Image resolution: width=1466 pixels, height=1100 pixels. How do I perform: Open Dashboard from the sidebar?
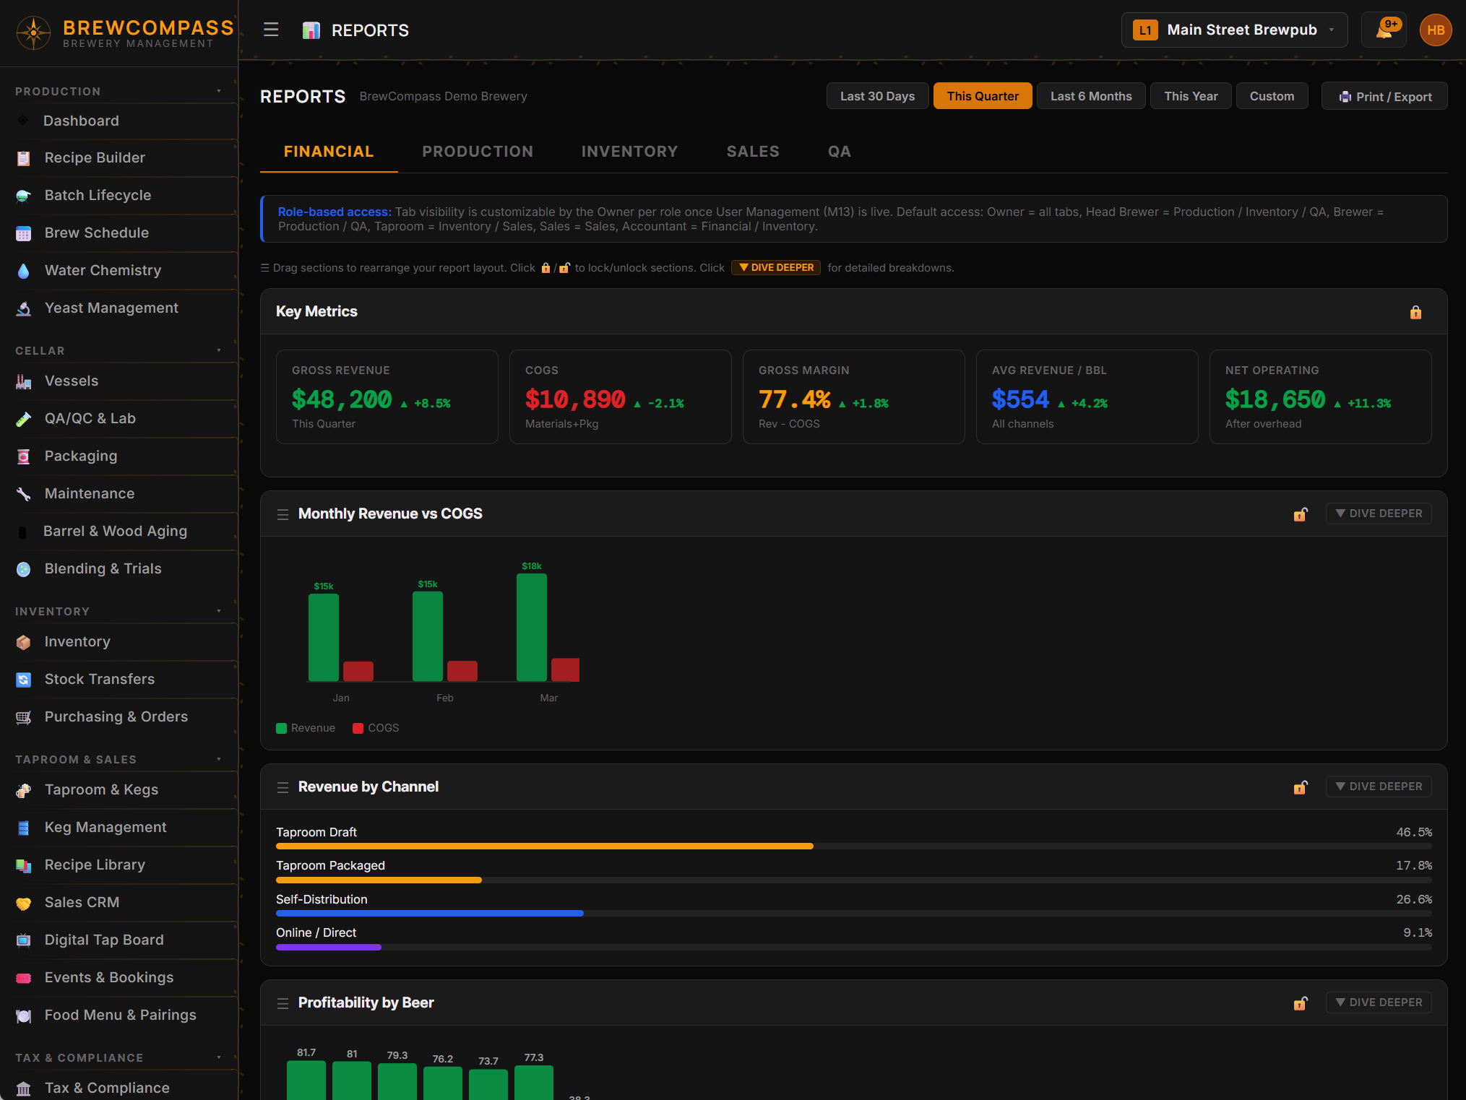(x=119, y=121)
